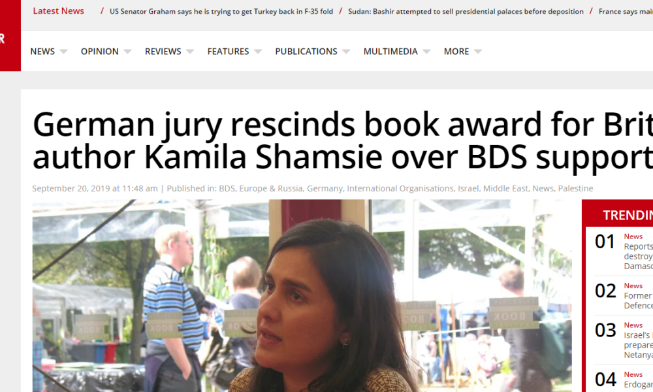Open the Kamila Shamsie article photo

pos(302,296)
